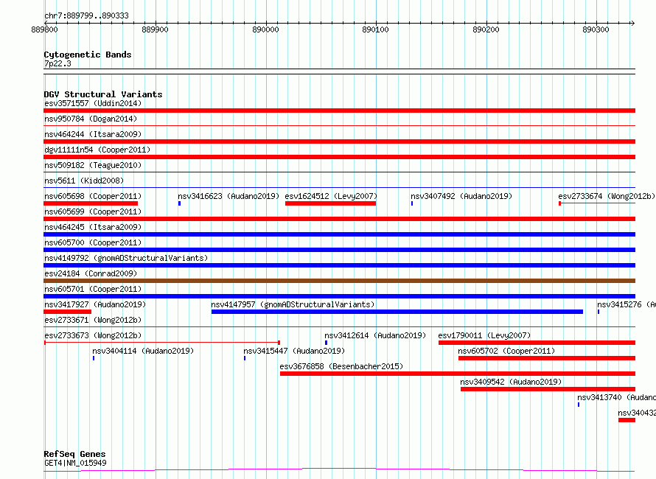Click red bar under nsv605702
Viewport: 656px width, 479px height.
(x=547, y=358)
